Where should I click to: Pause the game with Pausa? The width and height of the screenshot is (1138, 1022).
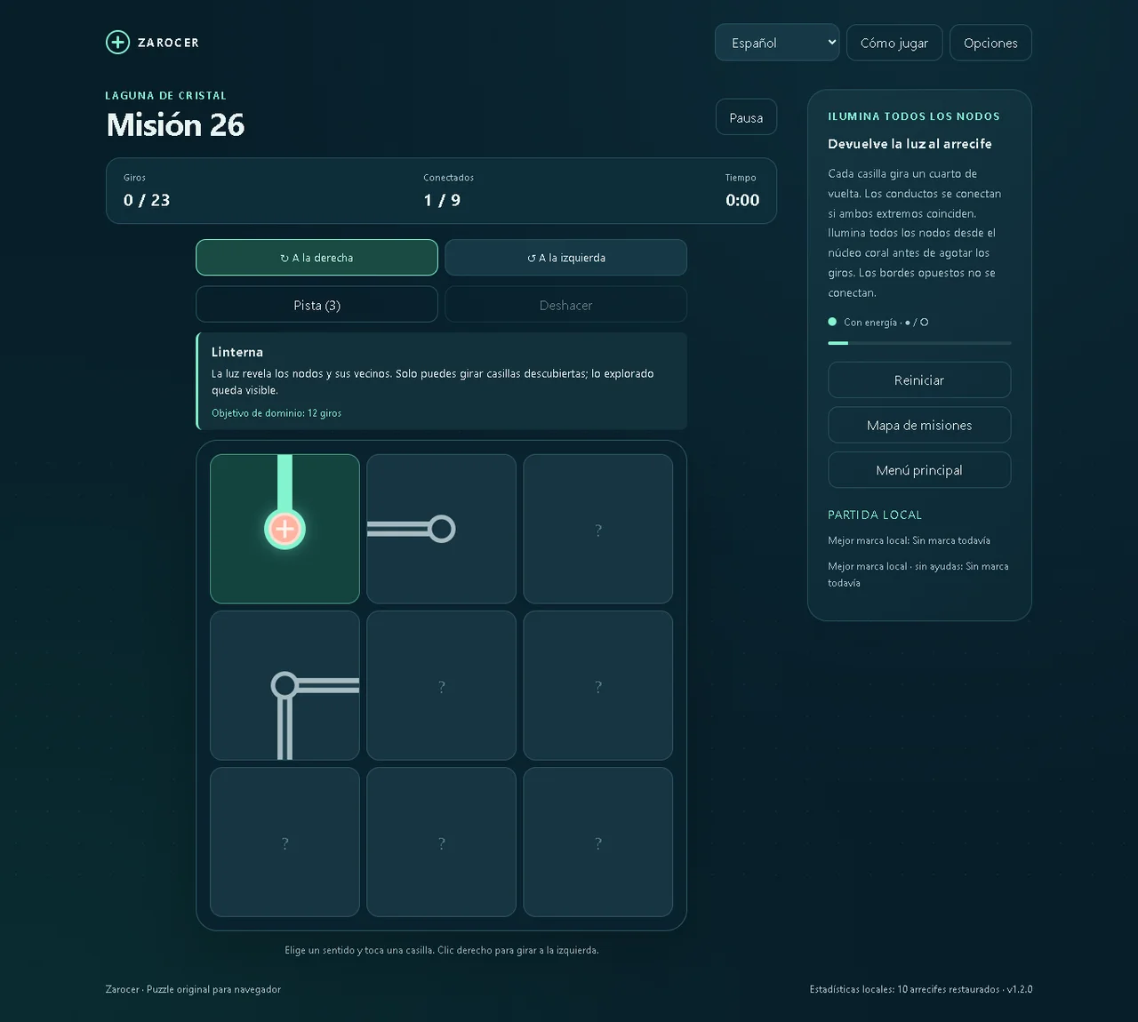click(x=746, y=117)
